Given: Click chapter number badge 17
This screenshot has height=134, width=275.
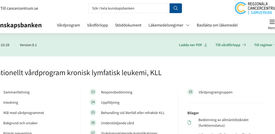Looking at the screenshot, I should pyautogui.click(x=93, y=133).
